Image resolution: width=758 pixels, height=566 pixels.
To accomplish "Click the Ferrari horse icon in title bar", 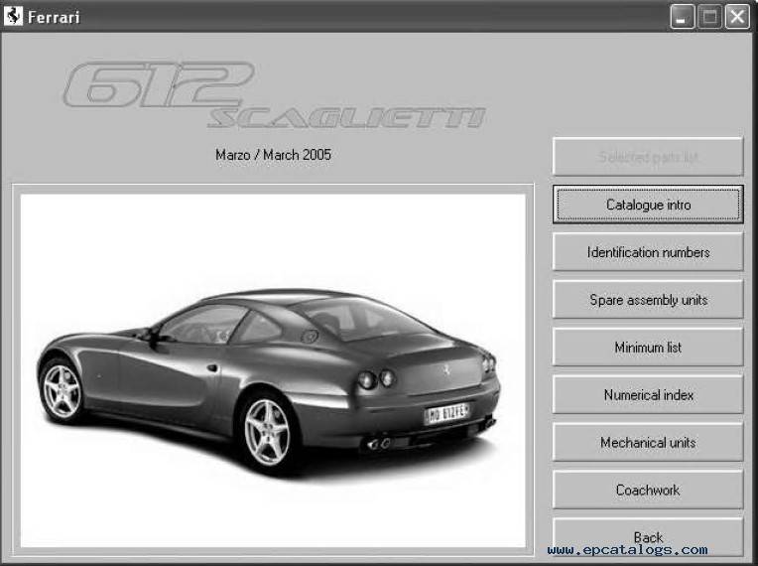I will point(13,17).
